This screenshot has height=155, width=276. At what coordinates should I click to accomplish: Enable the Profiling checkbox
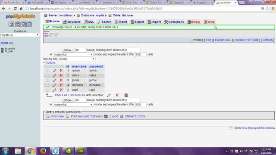coord(191,40)
